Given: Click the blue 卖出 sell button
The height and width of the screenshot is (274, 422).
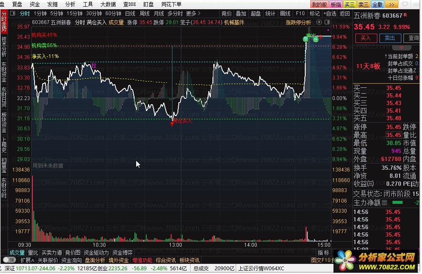Looking at the screenshot, I should pos(390,38).
